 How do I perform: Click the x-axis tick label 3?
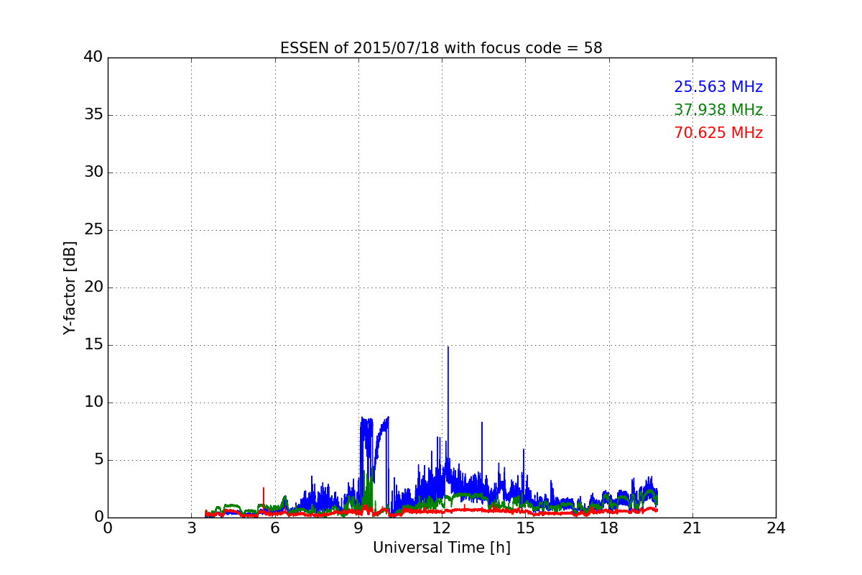click(191, 528)
